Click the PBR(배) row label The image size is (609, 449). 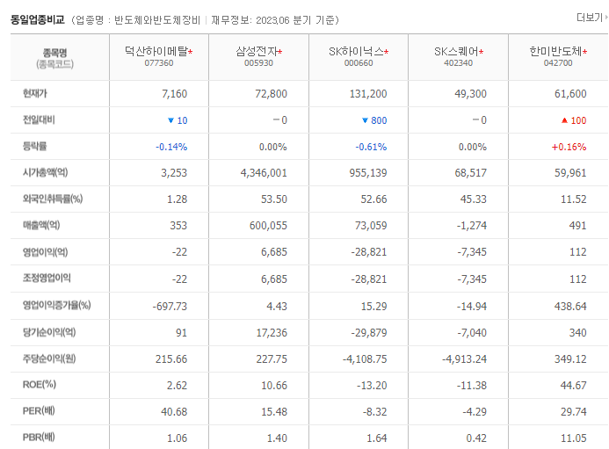click(39, 438)
